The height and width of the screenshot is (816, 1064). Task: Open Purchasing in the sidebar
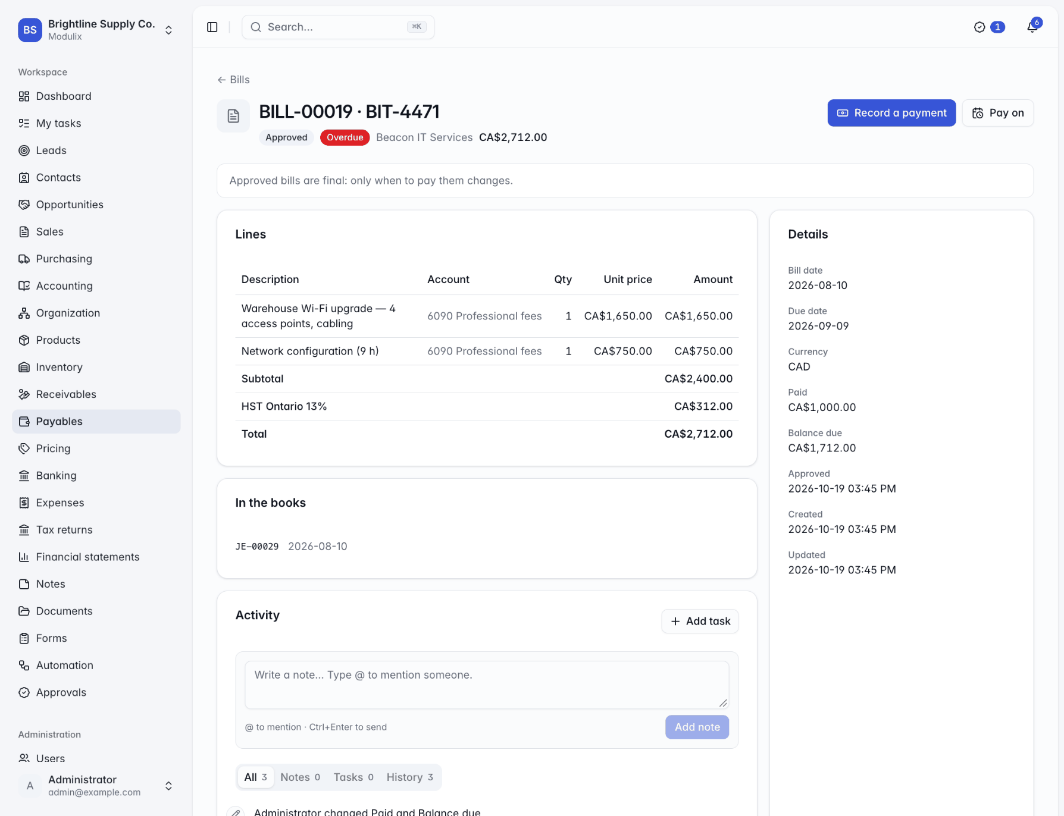[x=96, y=259]
